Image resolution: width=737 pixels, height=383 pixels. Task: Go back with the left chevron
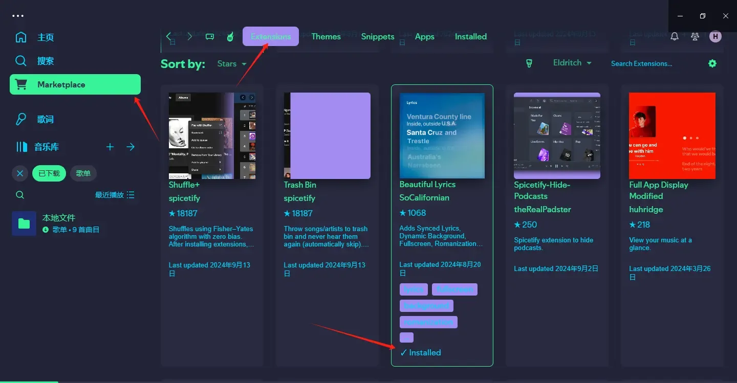pos(168,36)
